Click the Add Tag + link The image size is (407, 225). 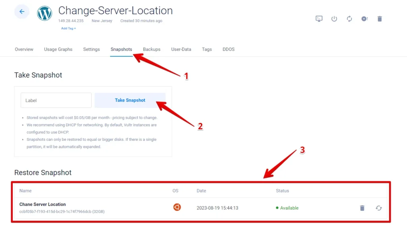pyautogui.click(x=68, y=28)
